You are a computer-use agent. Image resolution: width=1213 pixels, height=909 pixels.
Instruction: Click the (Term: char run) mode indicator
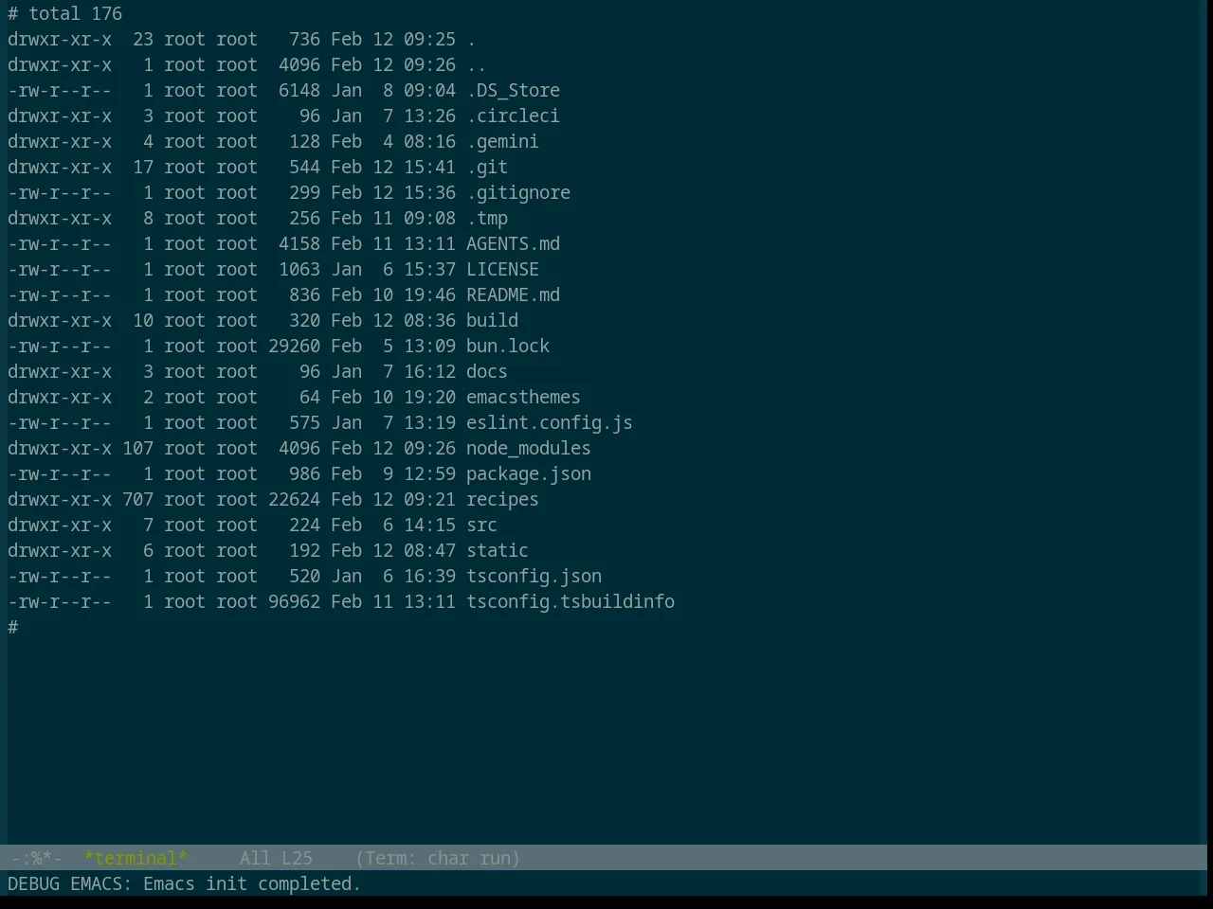click(438, 858)
